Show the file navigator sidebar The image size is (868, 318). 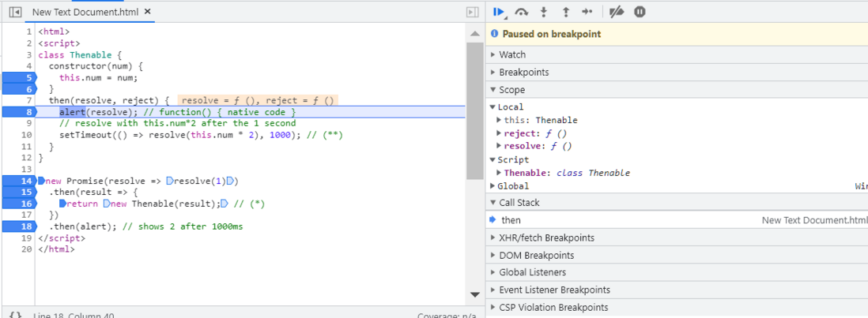pyautogui.click(x=16, y=12)
